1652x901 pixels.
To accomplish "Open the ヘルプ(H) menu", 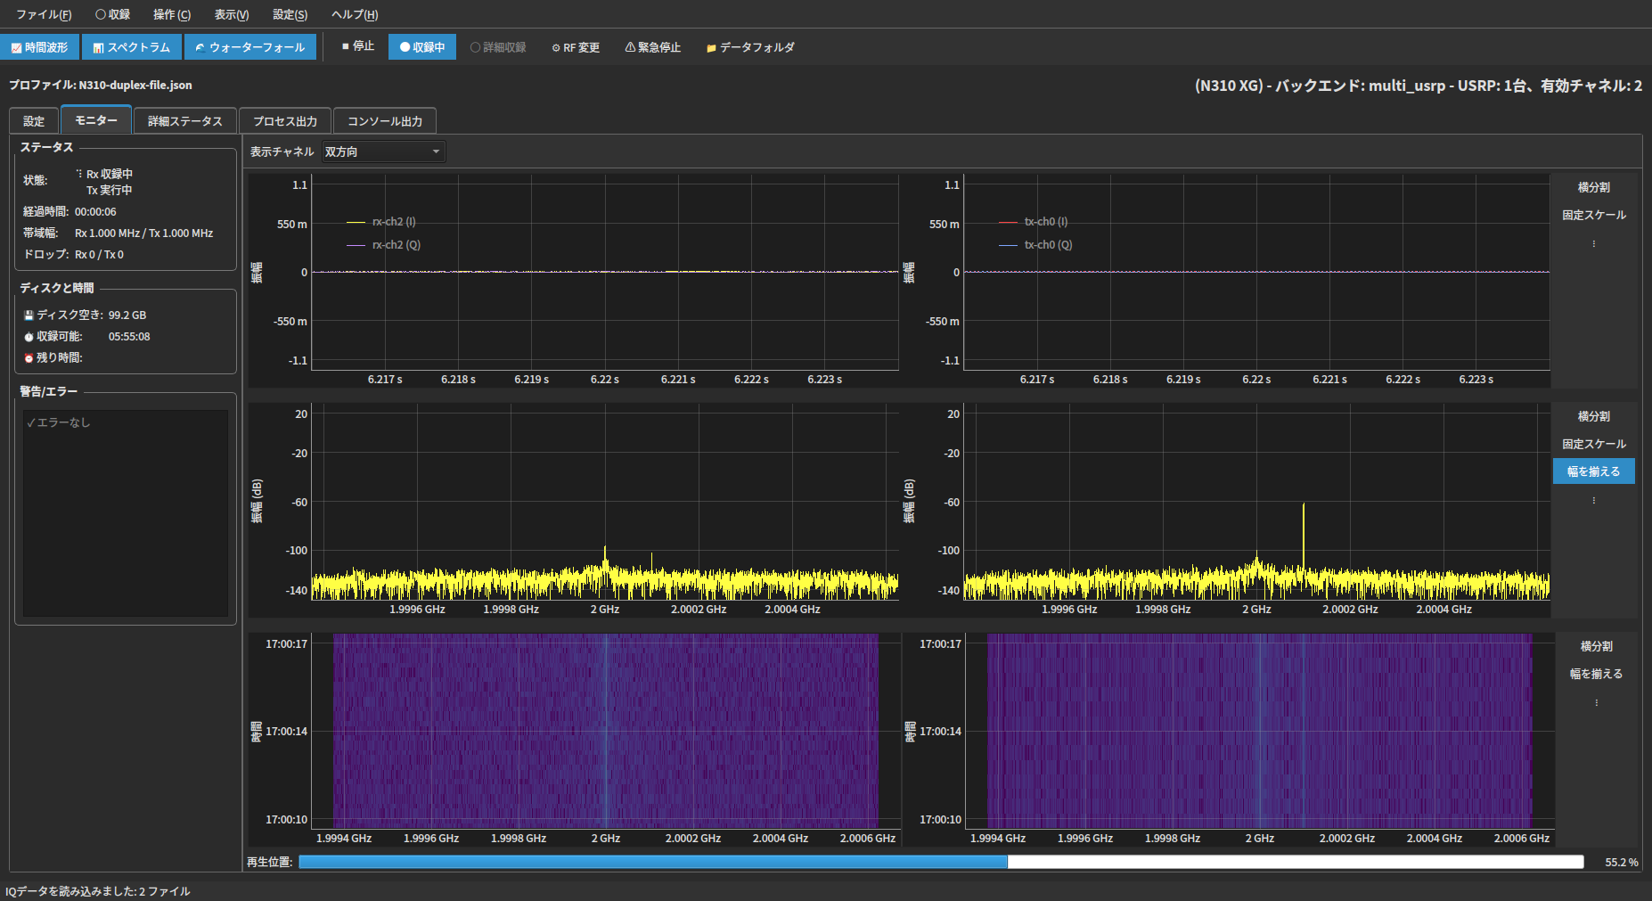I will pyautogui.click(x=355, y=14).
